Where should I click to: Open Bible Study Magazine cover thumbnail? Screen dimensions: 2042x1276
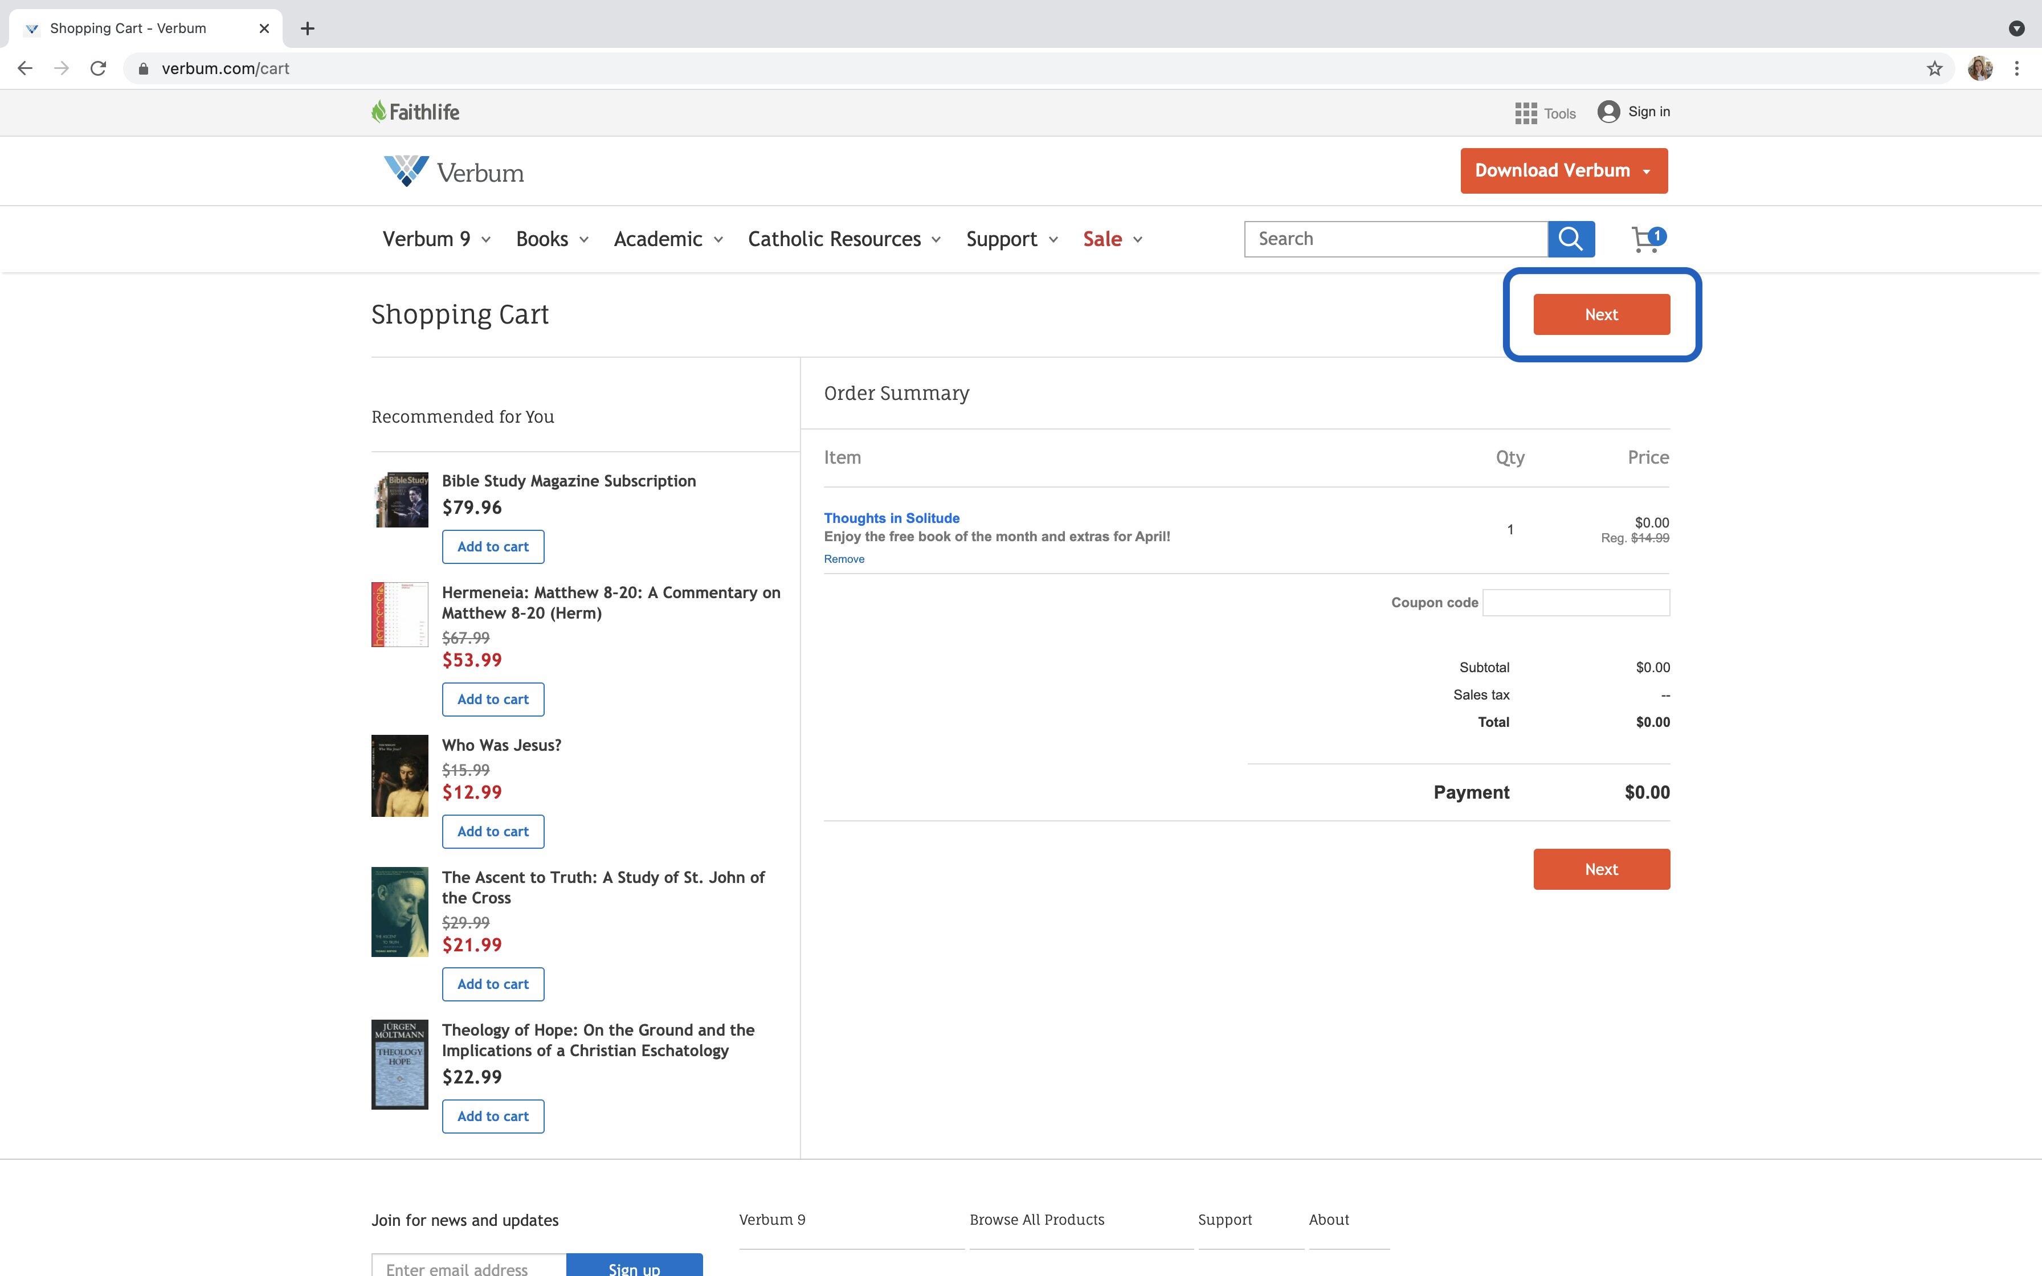400,500
